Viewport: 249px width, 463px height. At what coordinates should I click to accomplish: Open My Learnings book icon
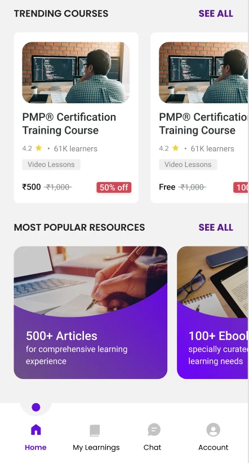[95, 430]
